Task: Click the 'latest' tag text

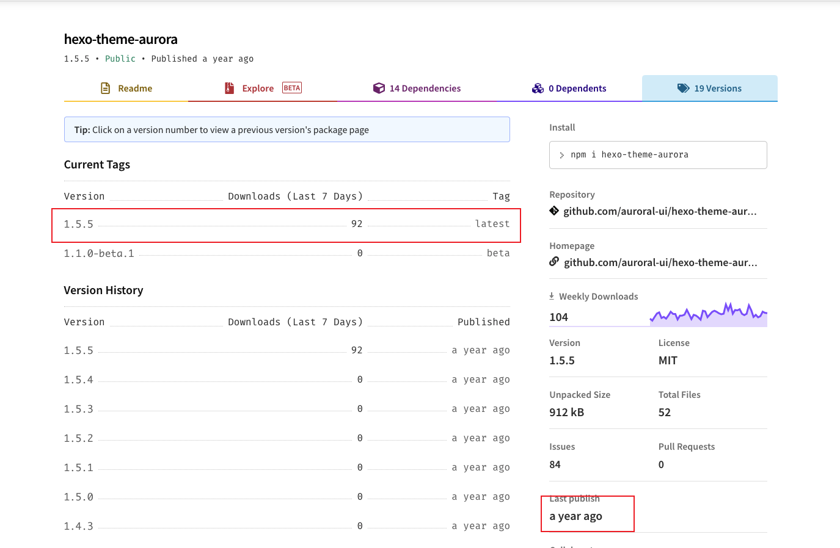Action: (492, 224)
